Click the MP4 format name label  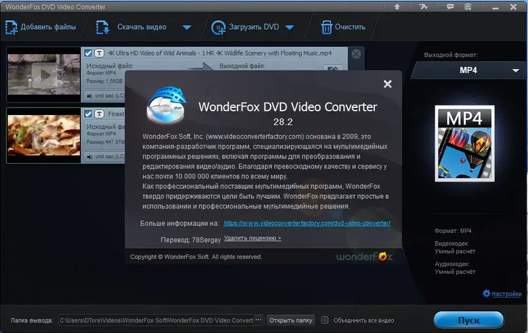(468, 70)
